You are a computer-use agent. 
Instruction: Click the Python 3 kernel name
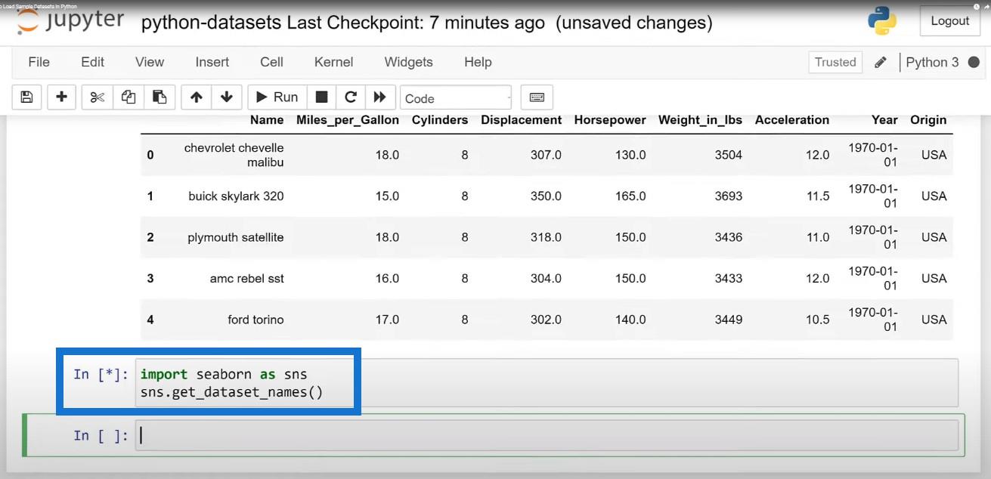tap(932, 63)
